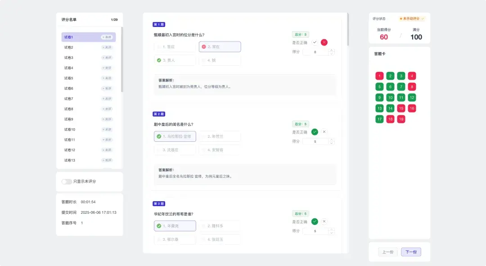Screen dimensions: 486x266
Task: Decrease question 2 score with down arrow
Action: click(331, 143)
